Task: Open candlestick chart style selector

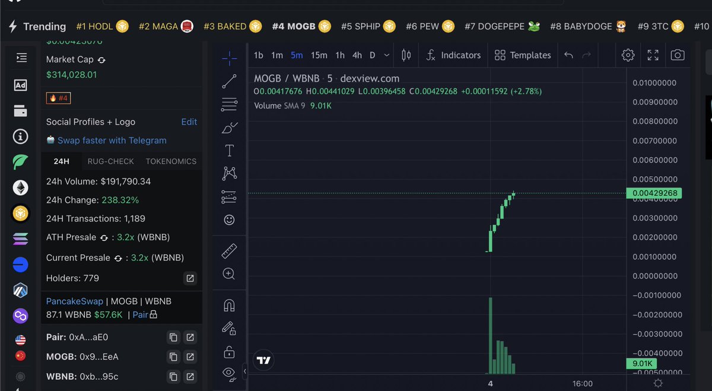Action: 406,55
